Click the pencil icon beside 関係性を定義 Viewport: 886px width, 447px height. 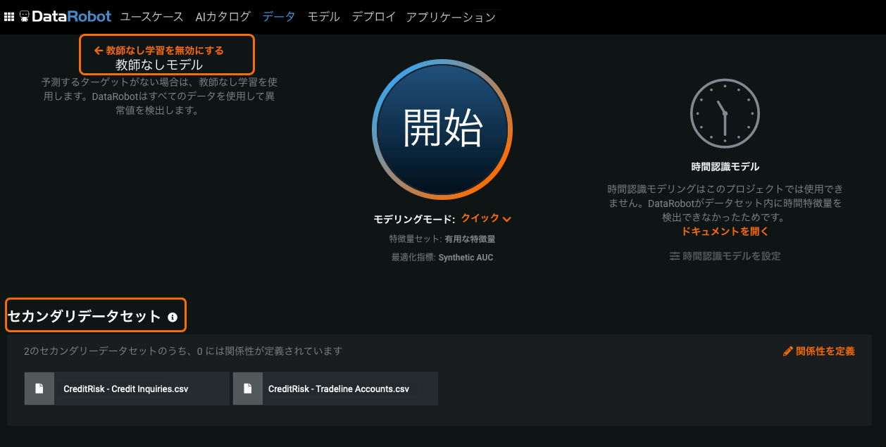click(788, 351)
